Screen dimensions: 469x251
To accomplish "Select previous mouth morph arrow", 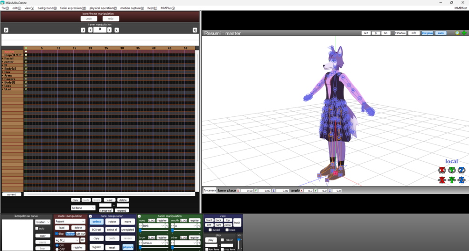I will tap(173, 226).
